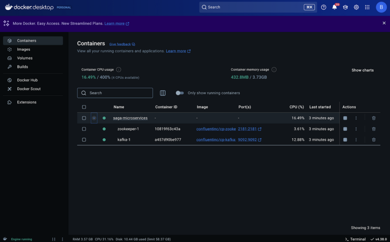Sort by Container ID column header
This screenshot has height=242, width=390.
point(166,107)
